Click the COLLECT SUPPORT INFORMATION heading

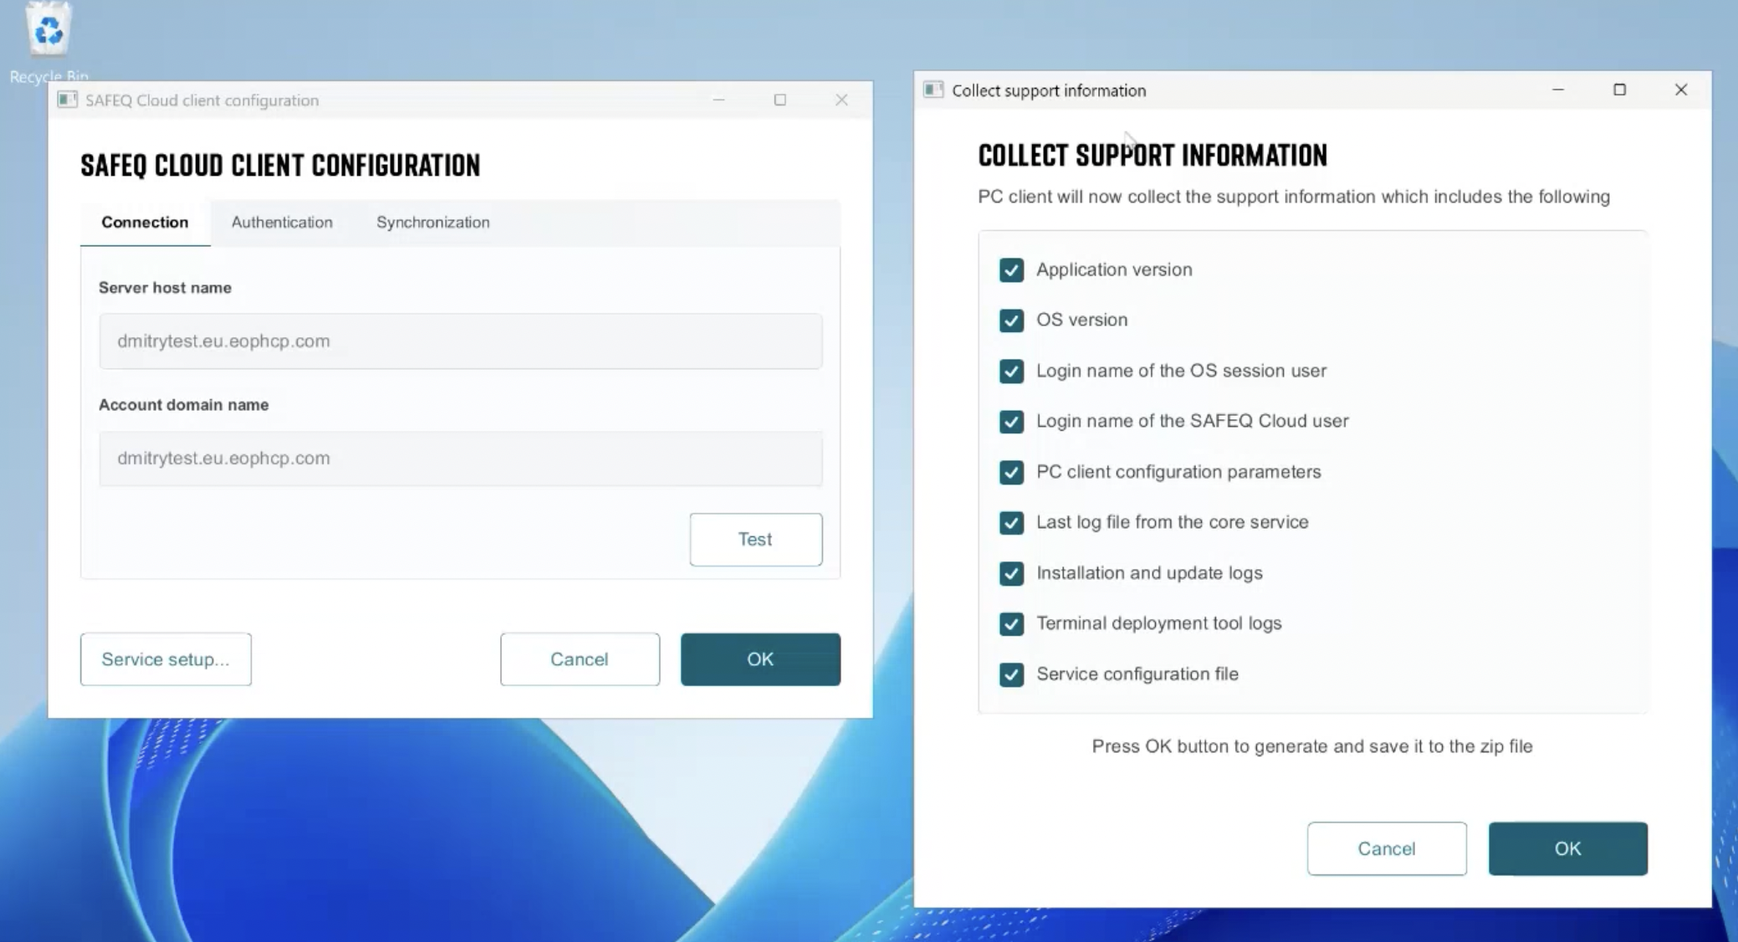click(1153, 156)
